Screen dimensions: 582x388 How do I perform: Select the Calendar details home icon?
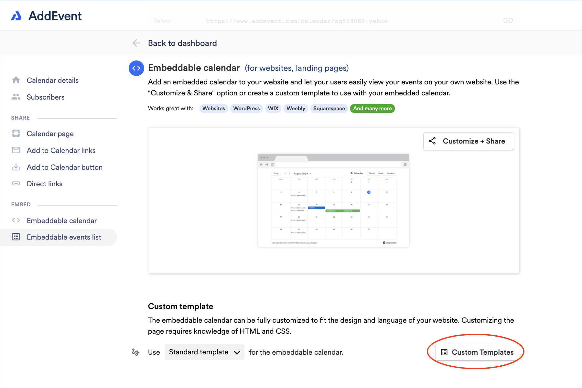[16, 80]
